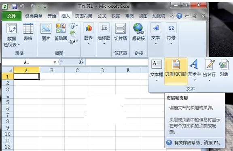Insert an 对象 (Object)
The image size is (233, 151).
coord(224,68)
